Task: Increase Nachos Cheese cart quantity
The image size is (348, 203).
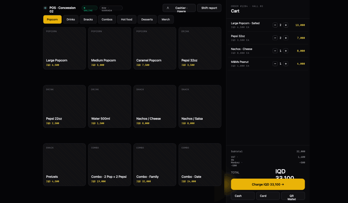Action: coord(285,51)
